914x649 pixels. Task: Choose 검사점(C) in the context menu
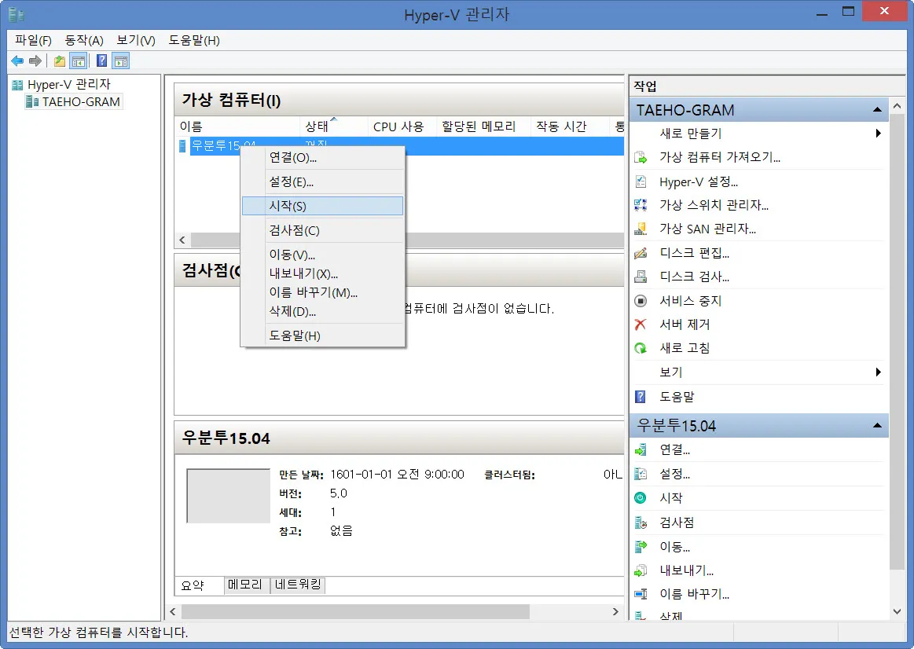click(x=322, y=231)
